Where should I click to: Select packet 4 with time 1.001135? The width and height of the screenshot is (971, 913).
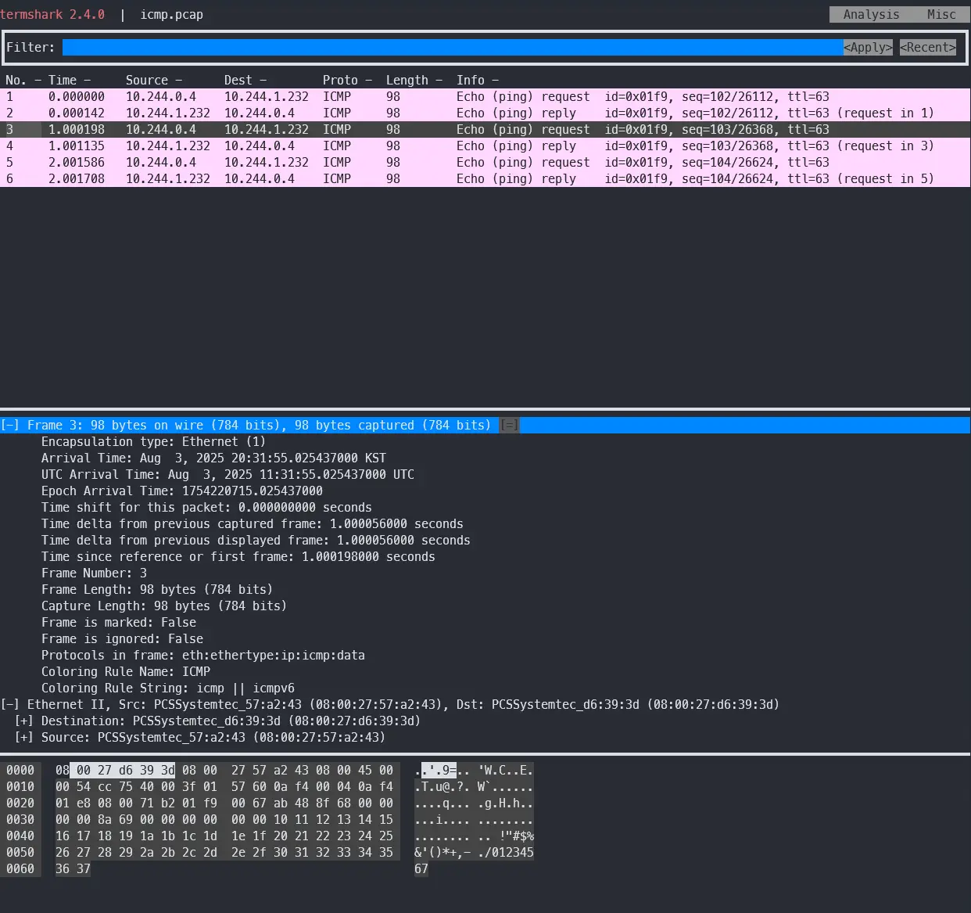coord(485,146)
